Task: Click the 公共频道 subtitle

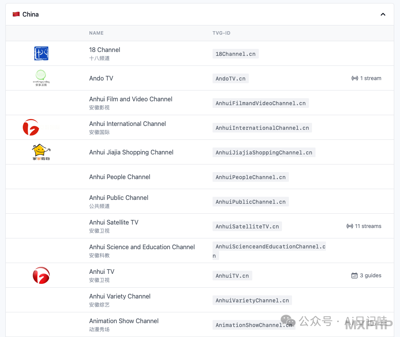Action: tap(99, 206)
